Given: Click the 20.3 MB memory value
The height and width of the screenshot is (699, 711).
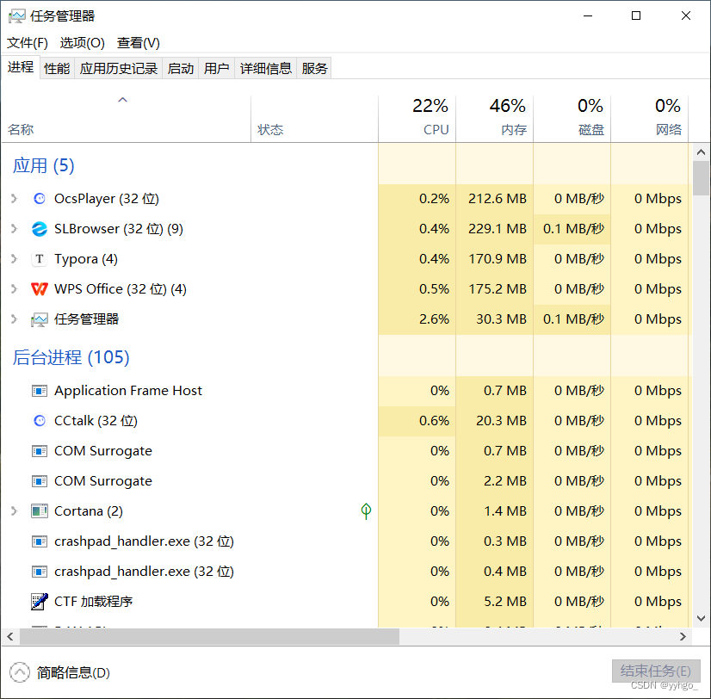Looking at the screenshot, I should coord(502,420).
